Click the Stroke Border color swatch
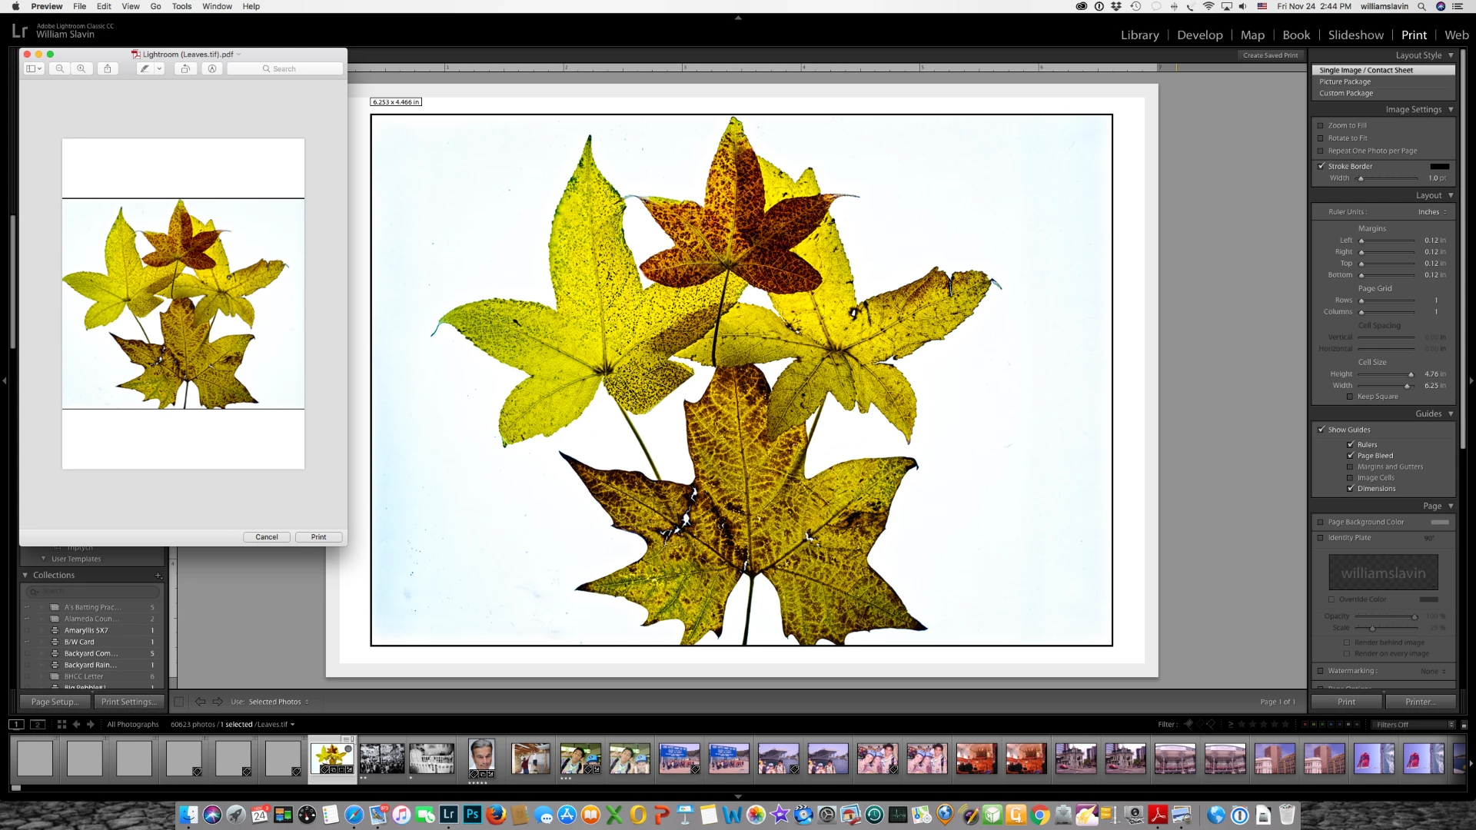The image size is (1476, 830). pos(1439,166)
